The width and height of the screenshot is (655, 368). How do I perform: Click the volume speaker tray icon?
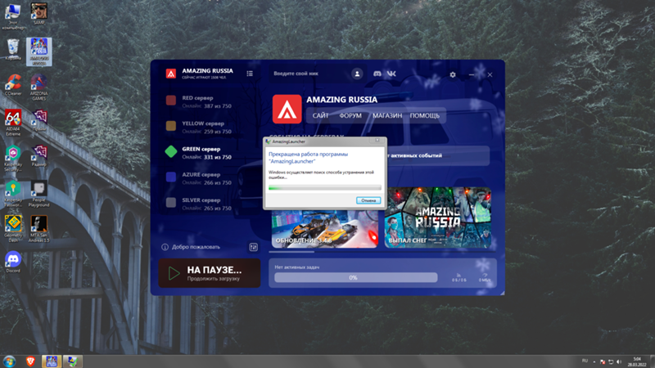tap(619, 361)
